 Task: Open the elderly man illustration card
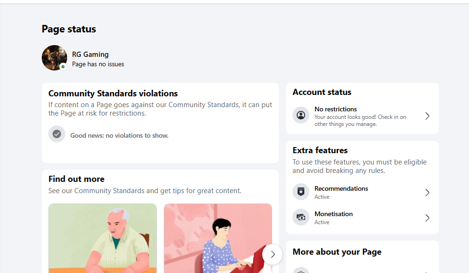click(103, 238)
